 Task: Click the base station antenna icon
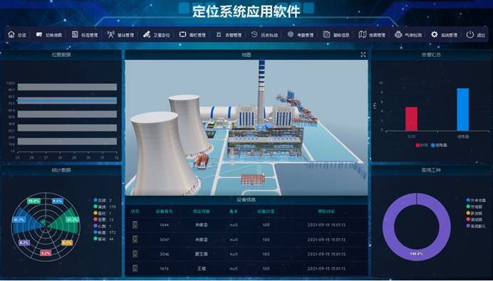click(110, 35)
